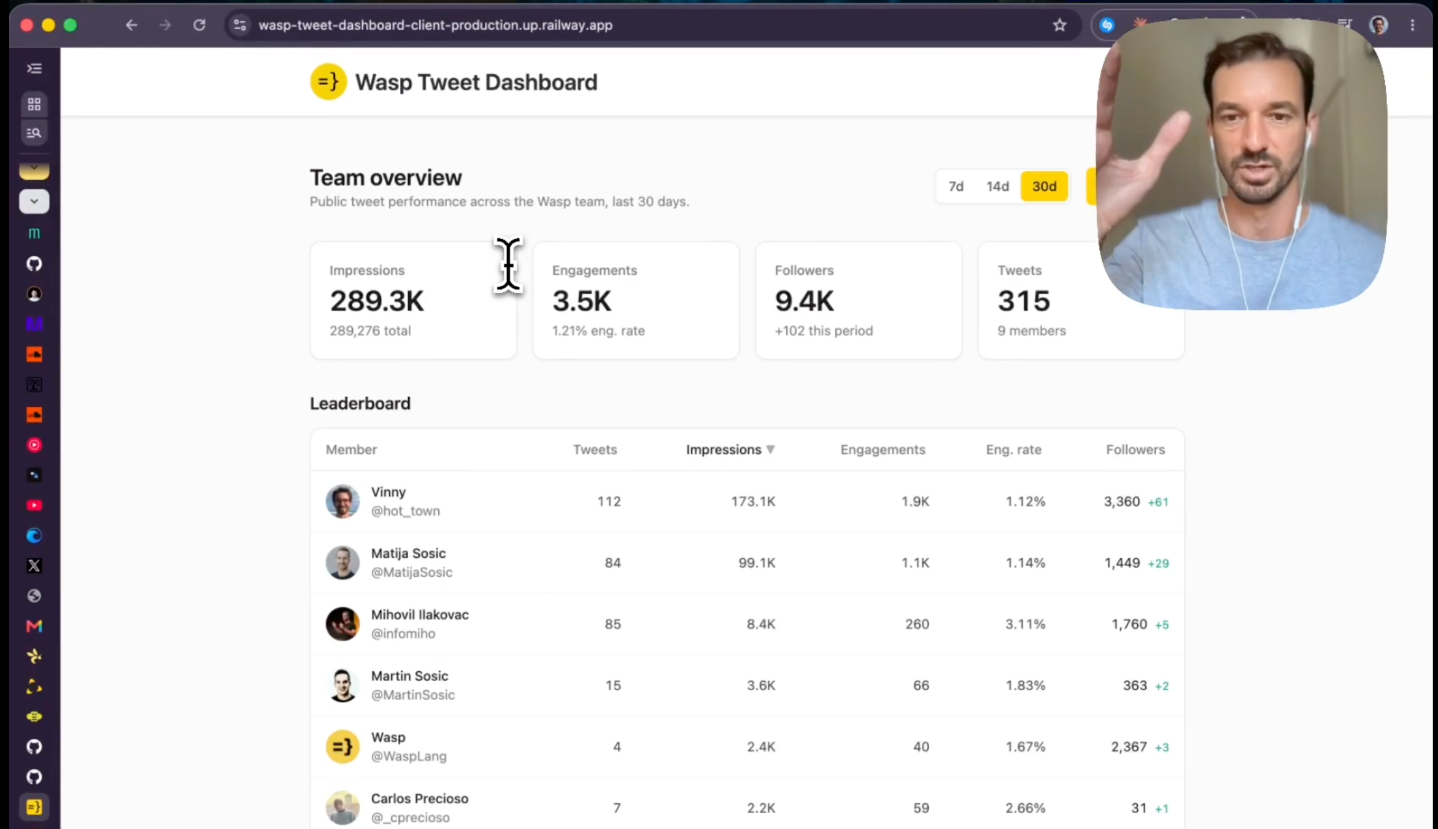Open the @MartinSosic handle

coord(413,695)
